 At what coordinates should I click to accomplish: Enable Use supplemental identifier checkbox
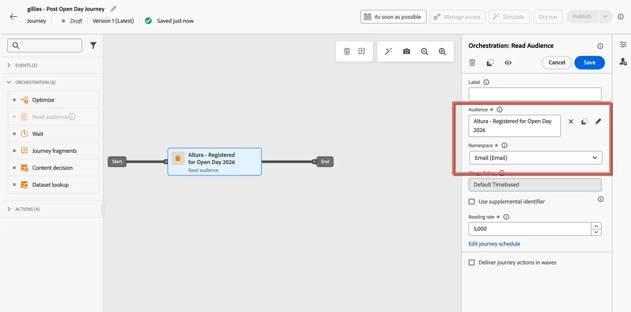(472, 202)
